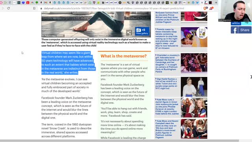Open the Brave Rewards triangle icon
Screen dimensions: 252x142
[x=211, y=8]
